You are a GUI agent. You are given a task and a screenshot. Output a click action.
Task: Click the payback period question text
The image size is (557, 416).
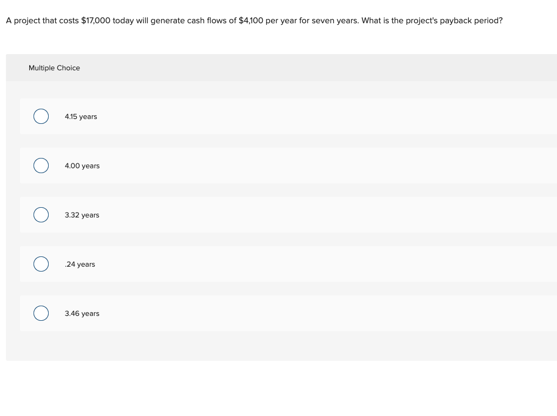(254, 21)
